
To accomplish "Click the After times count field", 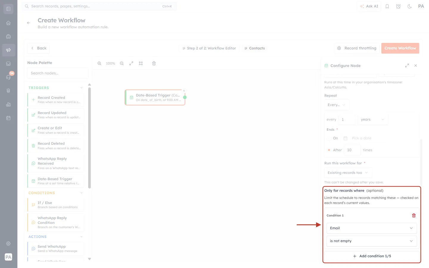I will [x=352, y=150].
